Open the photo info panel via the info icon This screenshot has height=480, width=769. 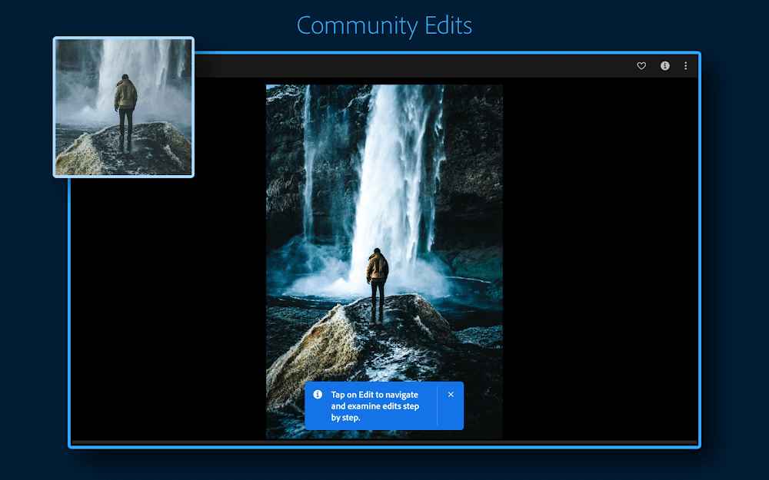(664, 66)
